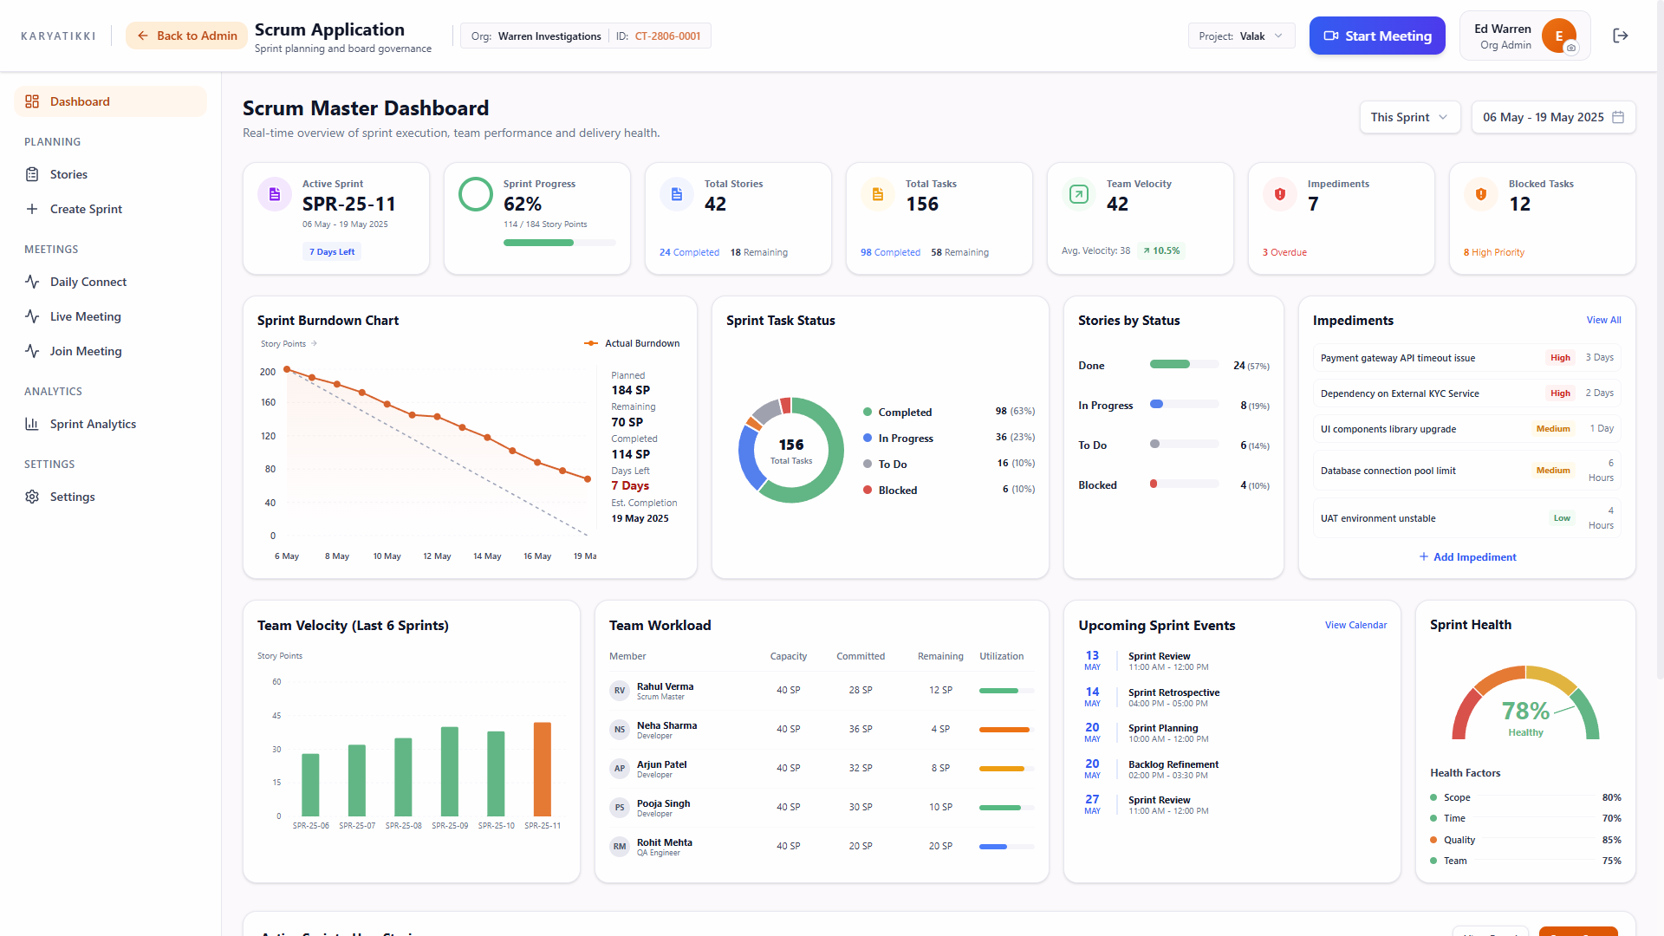This screenshot has height=936, width=1664.
Task: Start a meeting with the Start Meeting button
Action: coord(1377,36)
